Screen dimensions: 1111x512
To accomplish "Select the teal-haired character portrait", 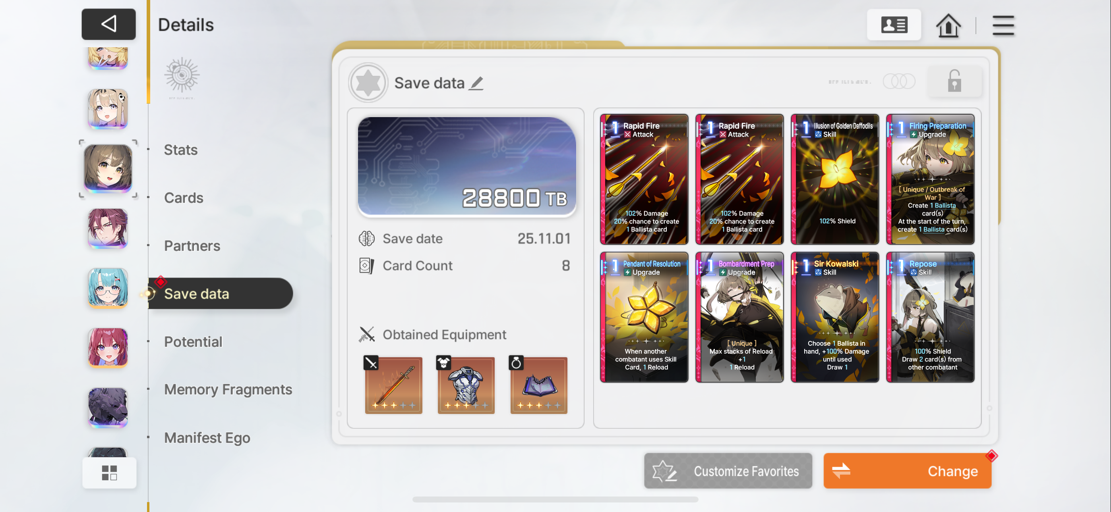I will click(108, 287).
